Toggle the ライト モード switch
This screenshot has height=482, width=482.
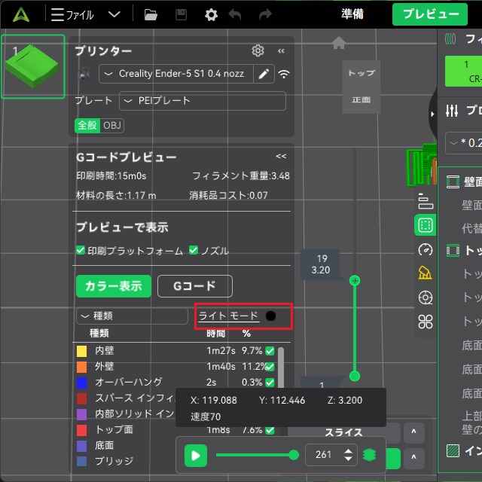pyautogui.click(x=270, y=316)
